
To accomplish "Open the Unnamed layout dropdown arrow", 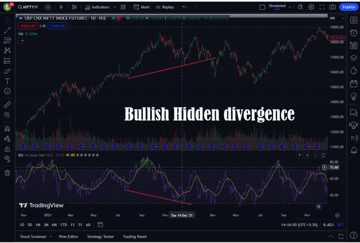I will pos(290,7).
